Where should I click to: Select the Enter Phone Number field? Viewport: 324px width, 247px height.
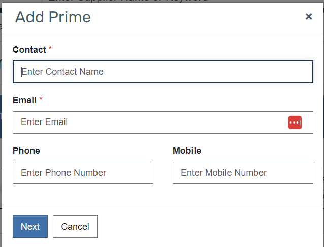tap(83, 173)
